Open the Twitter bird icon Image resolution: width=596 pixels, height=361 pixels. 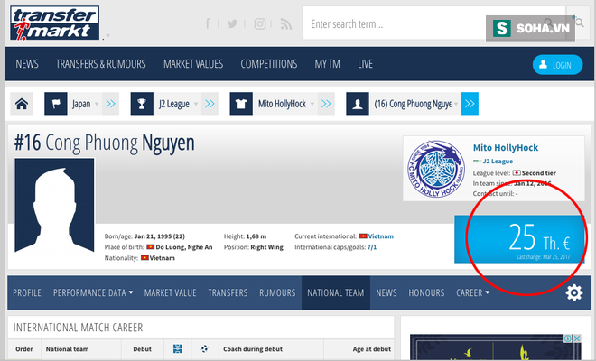click(x=232, y=24)
